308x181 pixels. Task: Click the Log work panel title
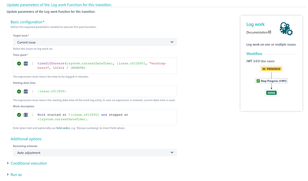(x=255, y=24)
